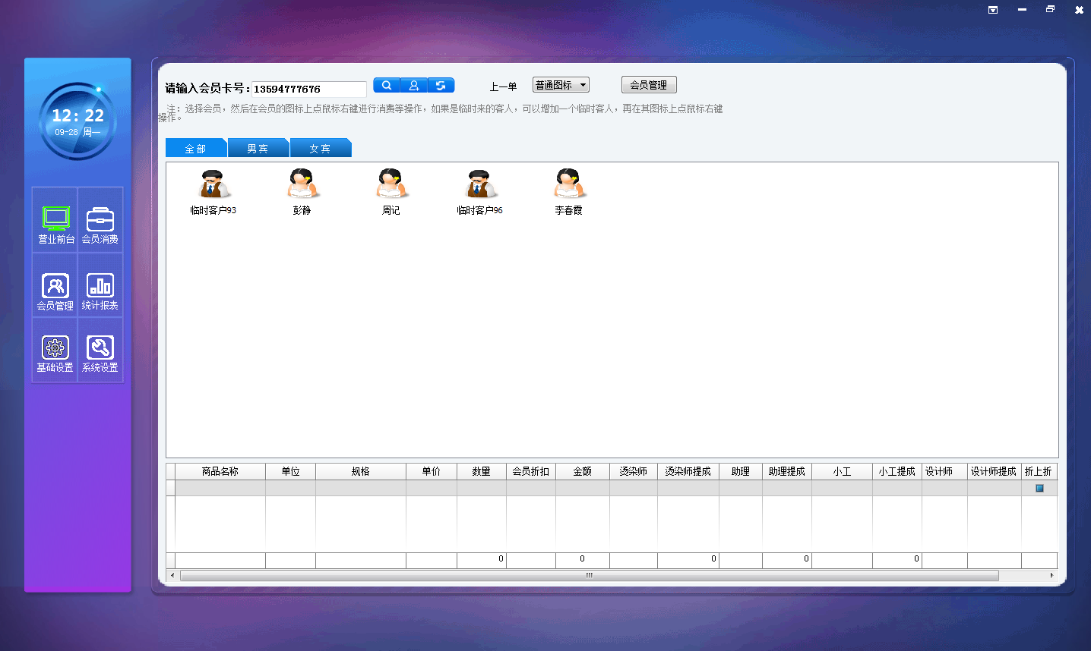Open 基础设置 gear icon
Viewport: 1091px width, 651px height.
55,354
